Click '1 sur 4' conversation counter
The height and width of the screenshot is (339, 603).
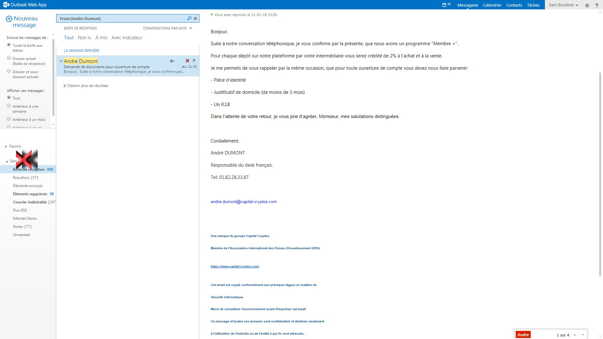(563, 335)
